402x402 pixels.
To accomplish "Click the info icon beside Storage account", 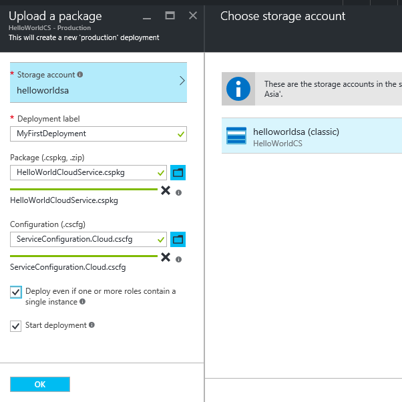I will pyautogui.click(x=80, y=75).
